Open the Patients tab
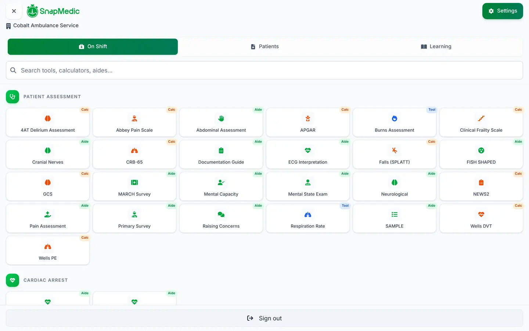 (264, 47)
